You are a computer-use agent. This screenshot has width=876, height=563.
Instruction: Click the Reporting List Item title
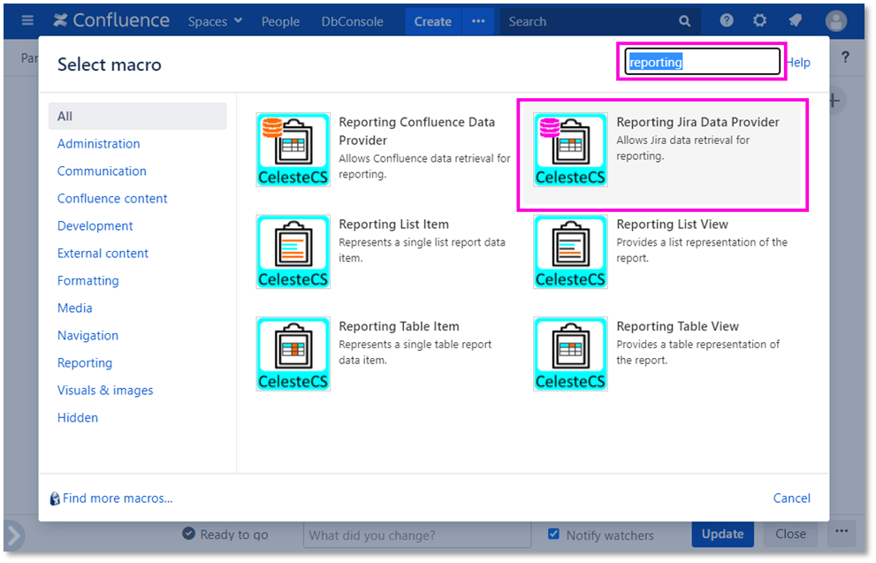coord(394,224)
